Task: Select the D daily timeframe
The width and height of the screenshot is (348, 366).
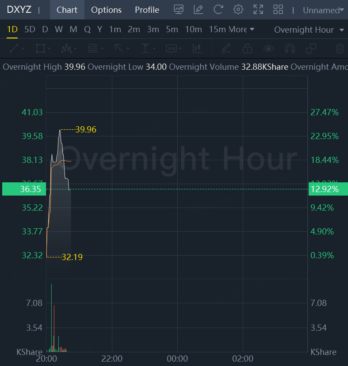Action: click(x=45, y=30)
